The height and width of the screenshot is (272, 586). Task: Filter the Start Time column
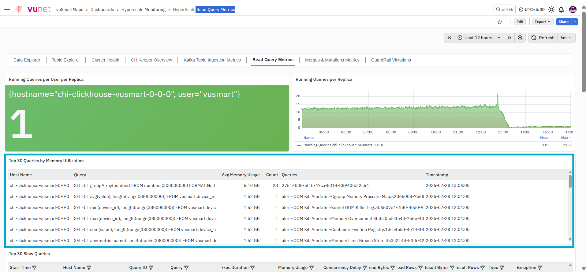click(34, 267)
